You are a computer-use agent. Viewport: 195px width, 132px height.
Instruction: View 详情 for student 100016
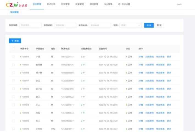click(141, 89)
